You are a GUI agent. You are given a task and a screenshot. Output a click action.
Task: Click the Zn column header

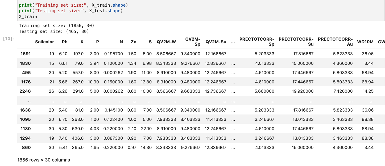[134, 42]
